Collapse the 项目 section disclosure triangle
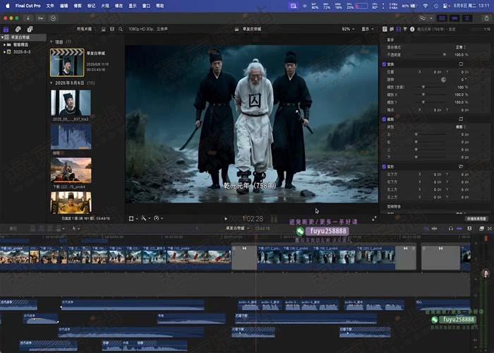The height and width of the screenshot is (353, 494). tap(52, 42)
